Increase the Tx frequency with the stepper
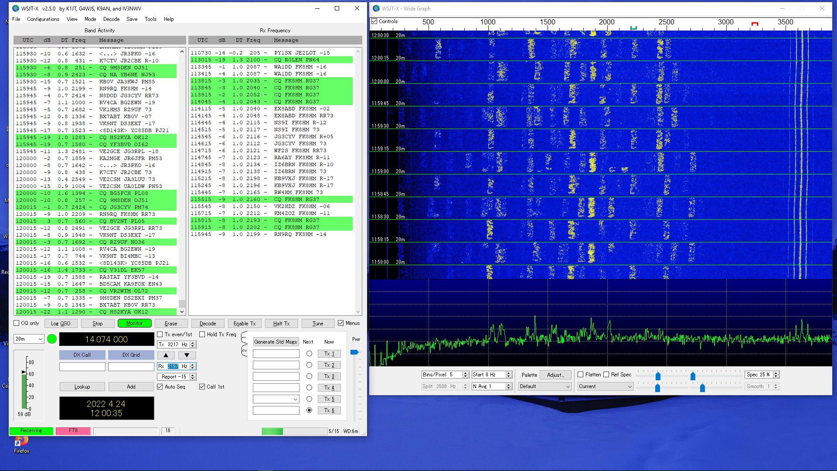The image size is (837, 471). [193, 343]
